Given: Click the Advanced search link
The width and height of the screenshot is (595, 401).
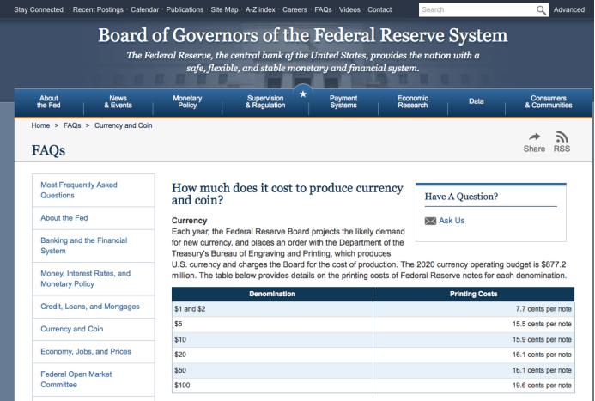Looking at the screenshot, I should point(569,9).
